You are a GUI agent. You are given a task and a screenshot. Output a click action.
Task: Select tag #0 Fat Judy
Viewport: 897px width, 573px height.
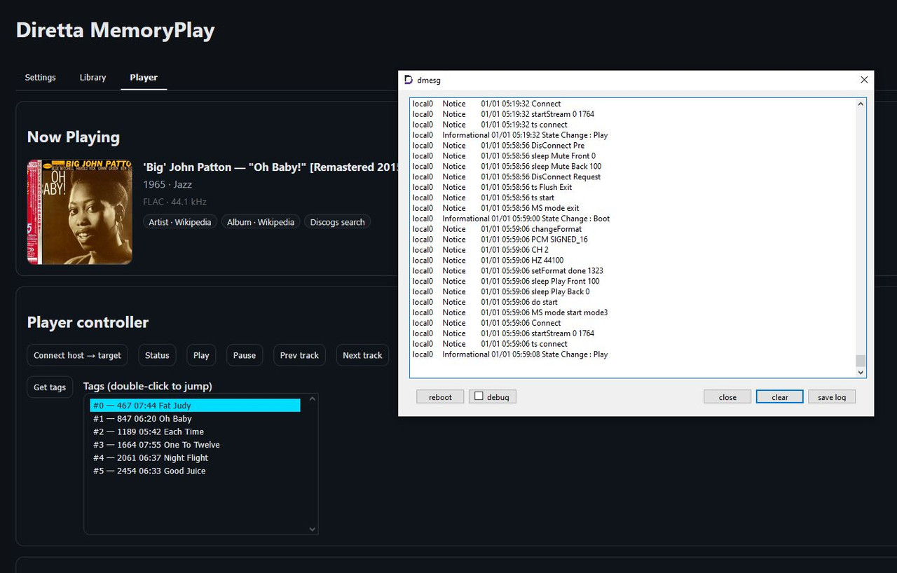point(195,406)
